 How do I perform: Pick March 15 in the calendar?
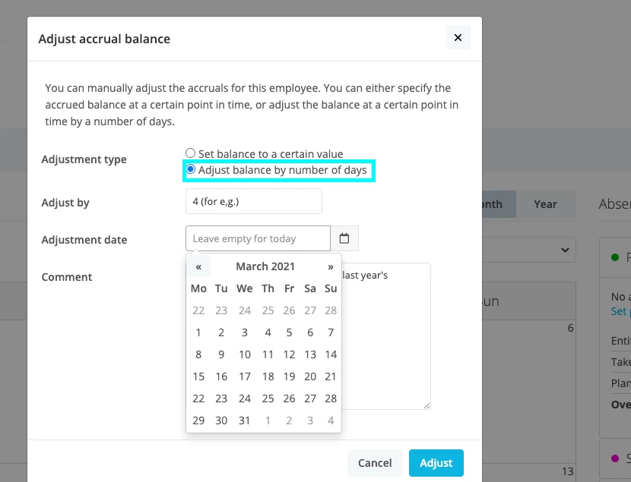point(198,376)
